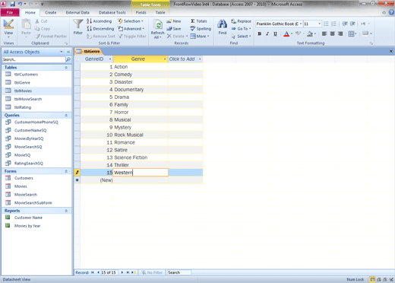The height and width of the screenshot is (283, 395).
Task: Open the Go To dropdown
Action: click(x=241, y=29)
